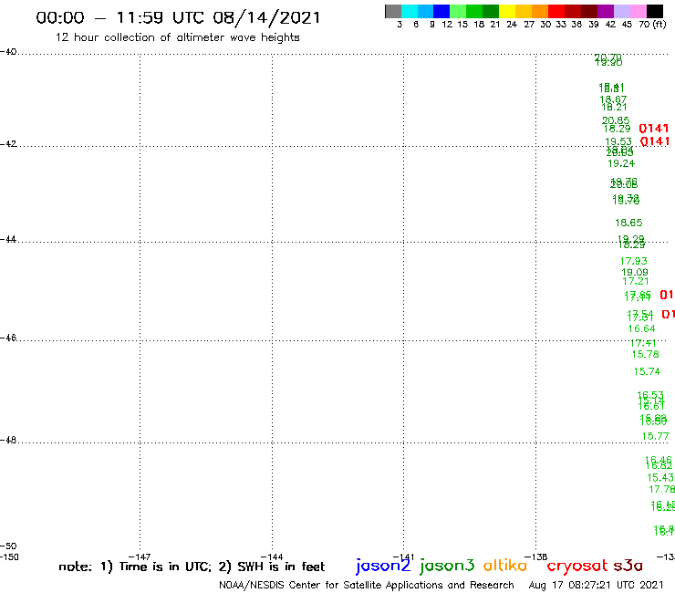675x593 pixels.
Task: Click the wave height value 18.65
Action: (628, 224)
